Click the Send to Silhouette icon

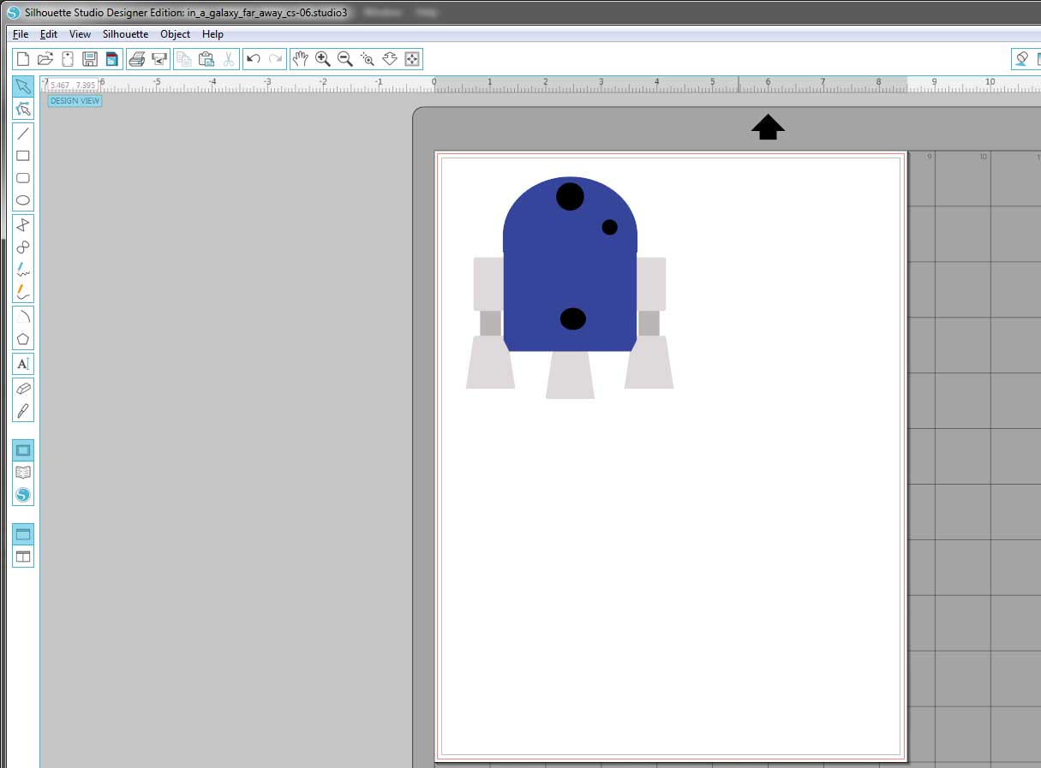pyautogui.click(x=159, y=59)
